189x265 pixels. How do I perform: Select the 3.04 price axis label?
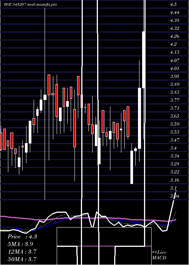pyautogui.click(x=175, y=196)
